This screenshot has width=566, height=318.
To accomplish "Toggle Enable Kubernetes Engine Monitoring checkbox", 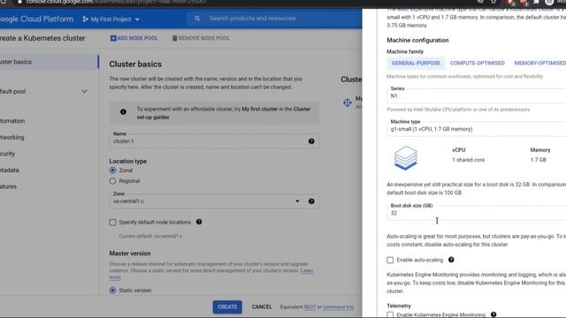I will click(390, 314).
